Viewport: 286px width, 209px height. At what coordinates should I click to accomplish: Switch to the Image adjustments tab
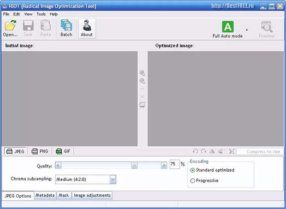coord(92,195)
